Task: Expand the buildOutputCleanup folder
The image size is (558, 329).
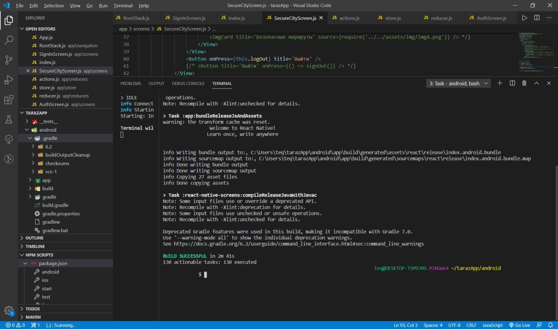Action: pos(34,155)
